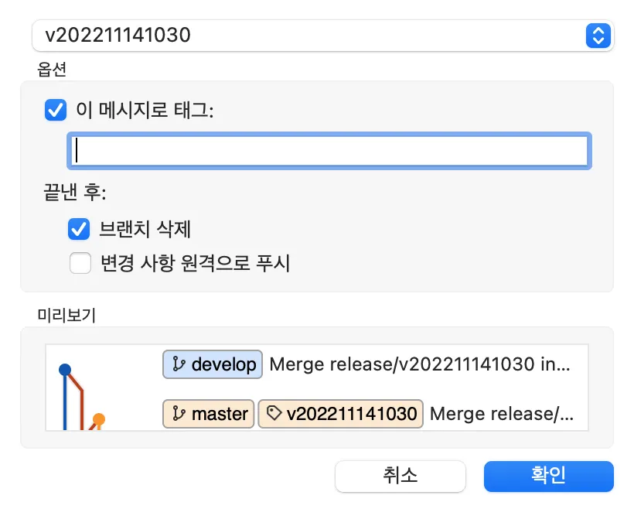Focus the tag message text field
634x509 pixels.
coord(329,151)
